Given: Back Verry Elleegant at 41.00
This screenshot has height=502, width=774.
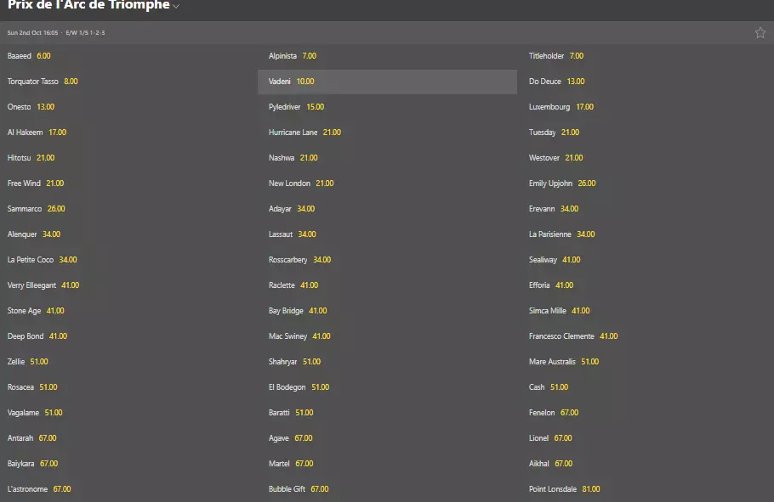Looking at the screenshot, I should click(70, 285).
